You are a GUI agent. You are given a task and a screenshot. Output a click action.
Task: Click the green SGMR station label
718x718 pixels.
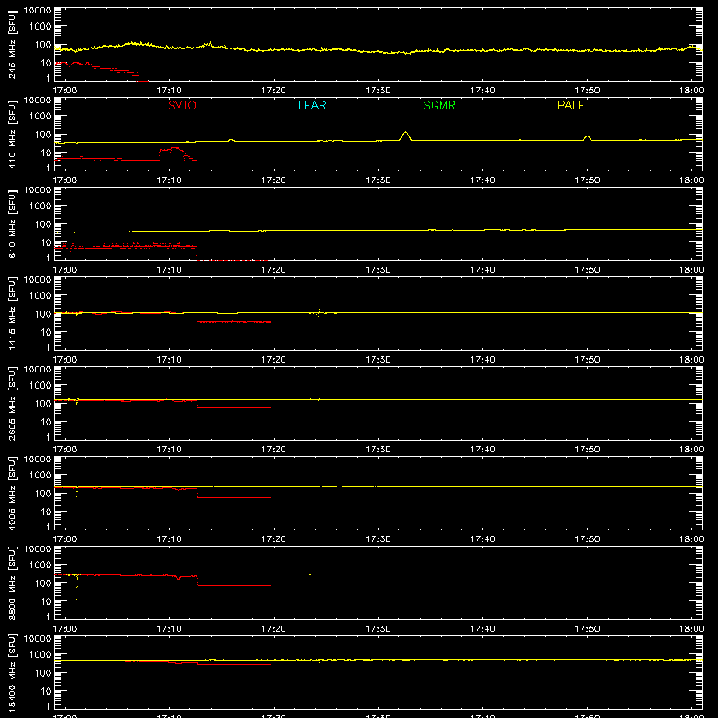point(439,105)
